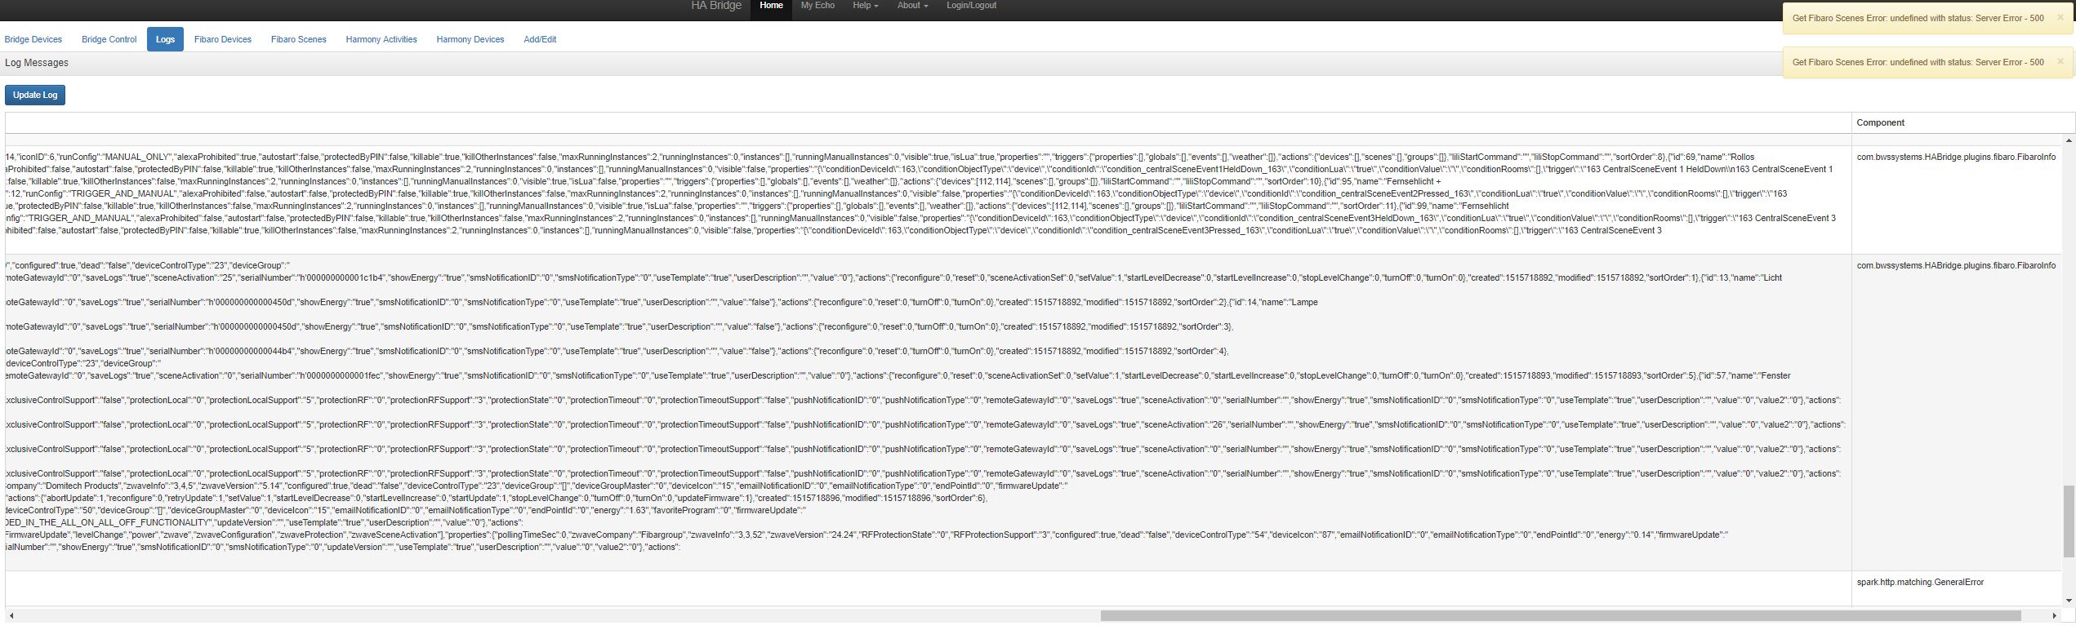Click the Update Log button
Image resolution: width=2076 pixels, height=630 pixels.
point(35,95)
